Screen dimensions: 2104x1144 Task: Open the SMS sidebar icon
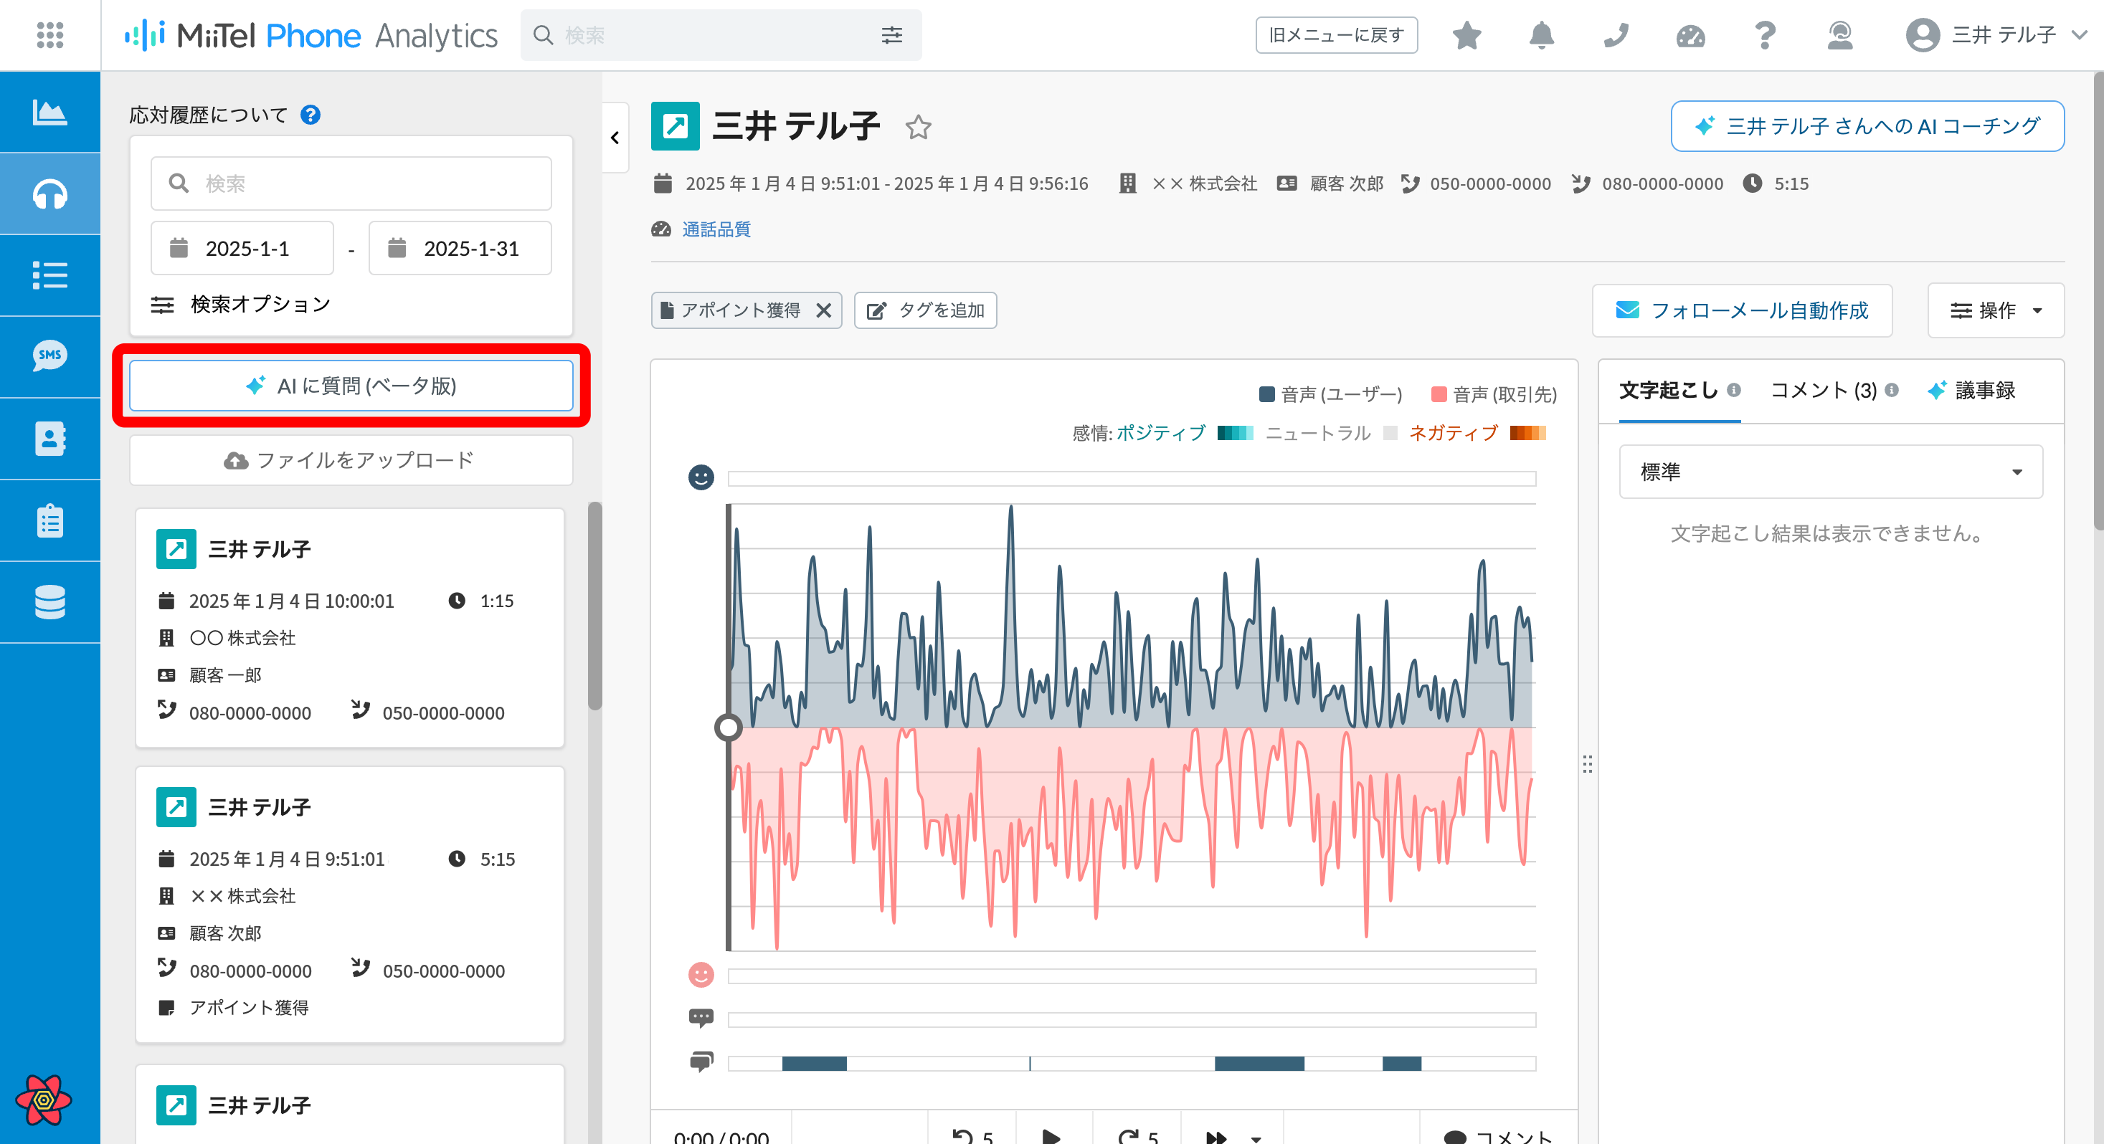pos(49,357)
